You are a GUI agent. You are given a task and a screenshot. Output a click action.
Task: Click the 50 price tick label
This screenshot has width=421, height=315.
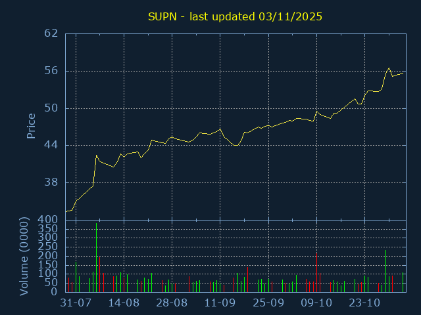52,108
